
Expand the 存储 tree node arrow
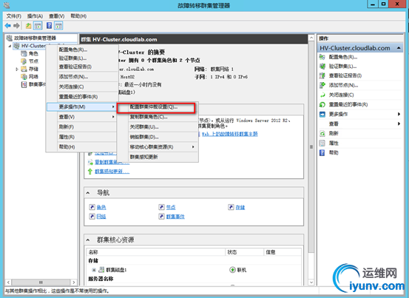tap(17, 69)
